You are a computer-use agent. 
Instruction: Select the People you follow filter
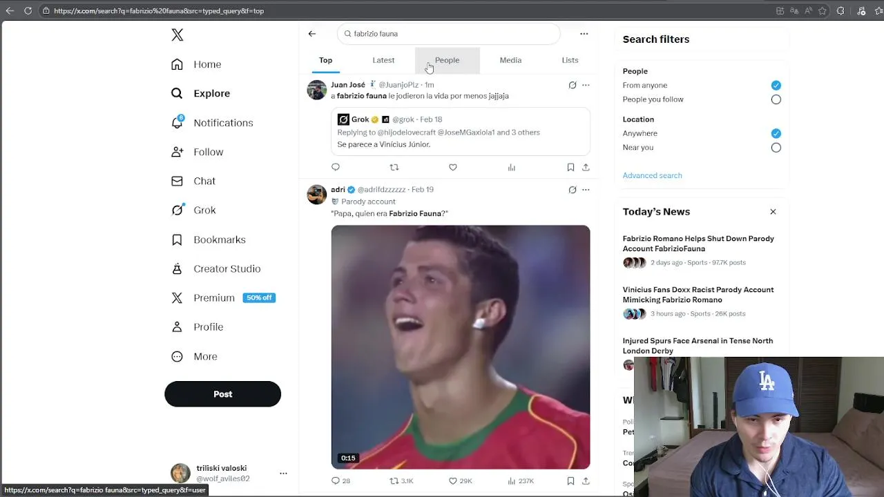click(x=776, y=99)
